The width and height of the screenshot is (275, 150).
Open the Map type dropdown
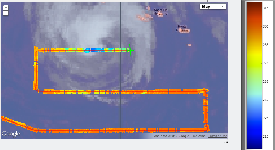pos(213,7)
